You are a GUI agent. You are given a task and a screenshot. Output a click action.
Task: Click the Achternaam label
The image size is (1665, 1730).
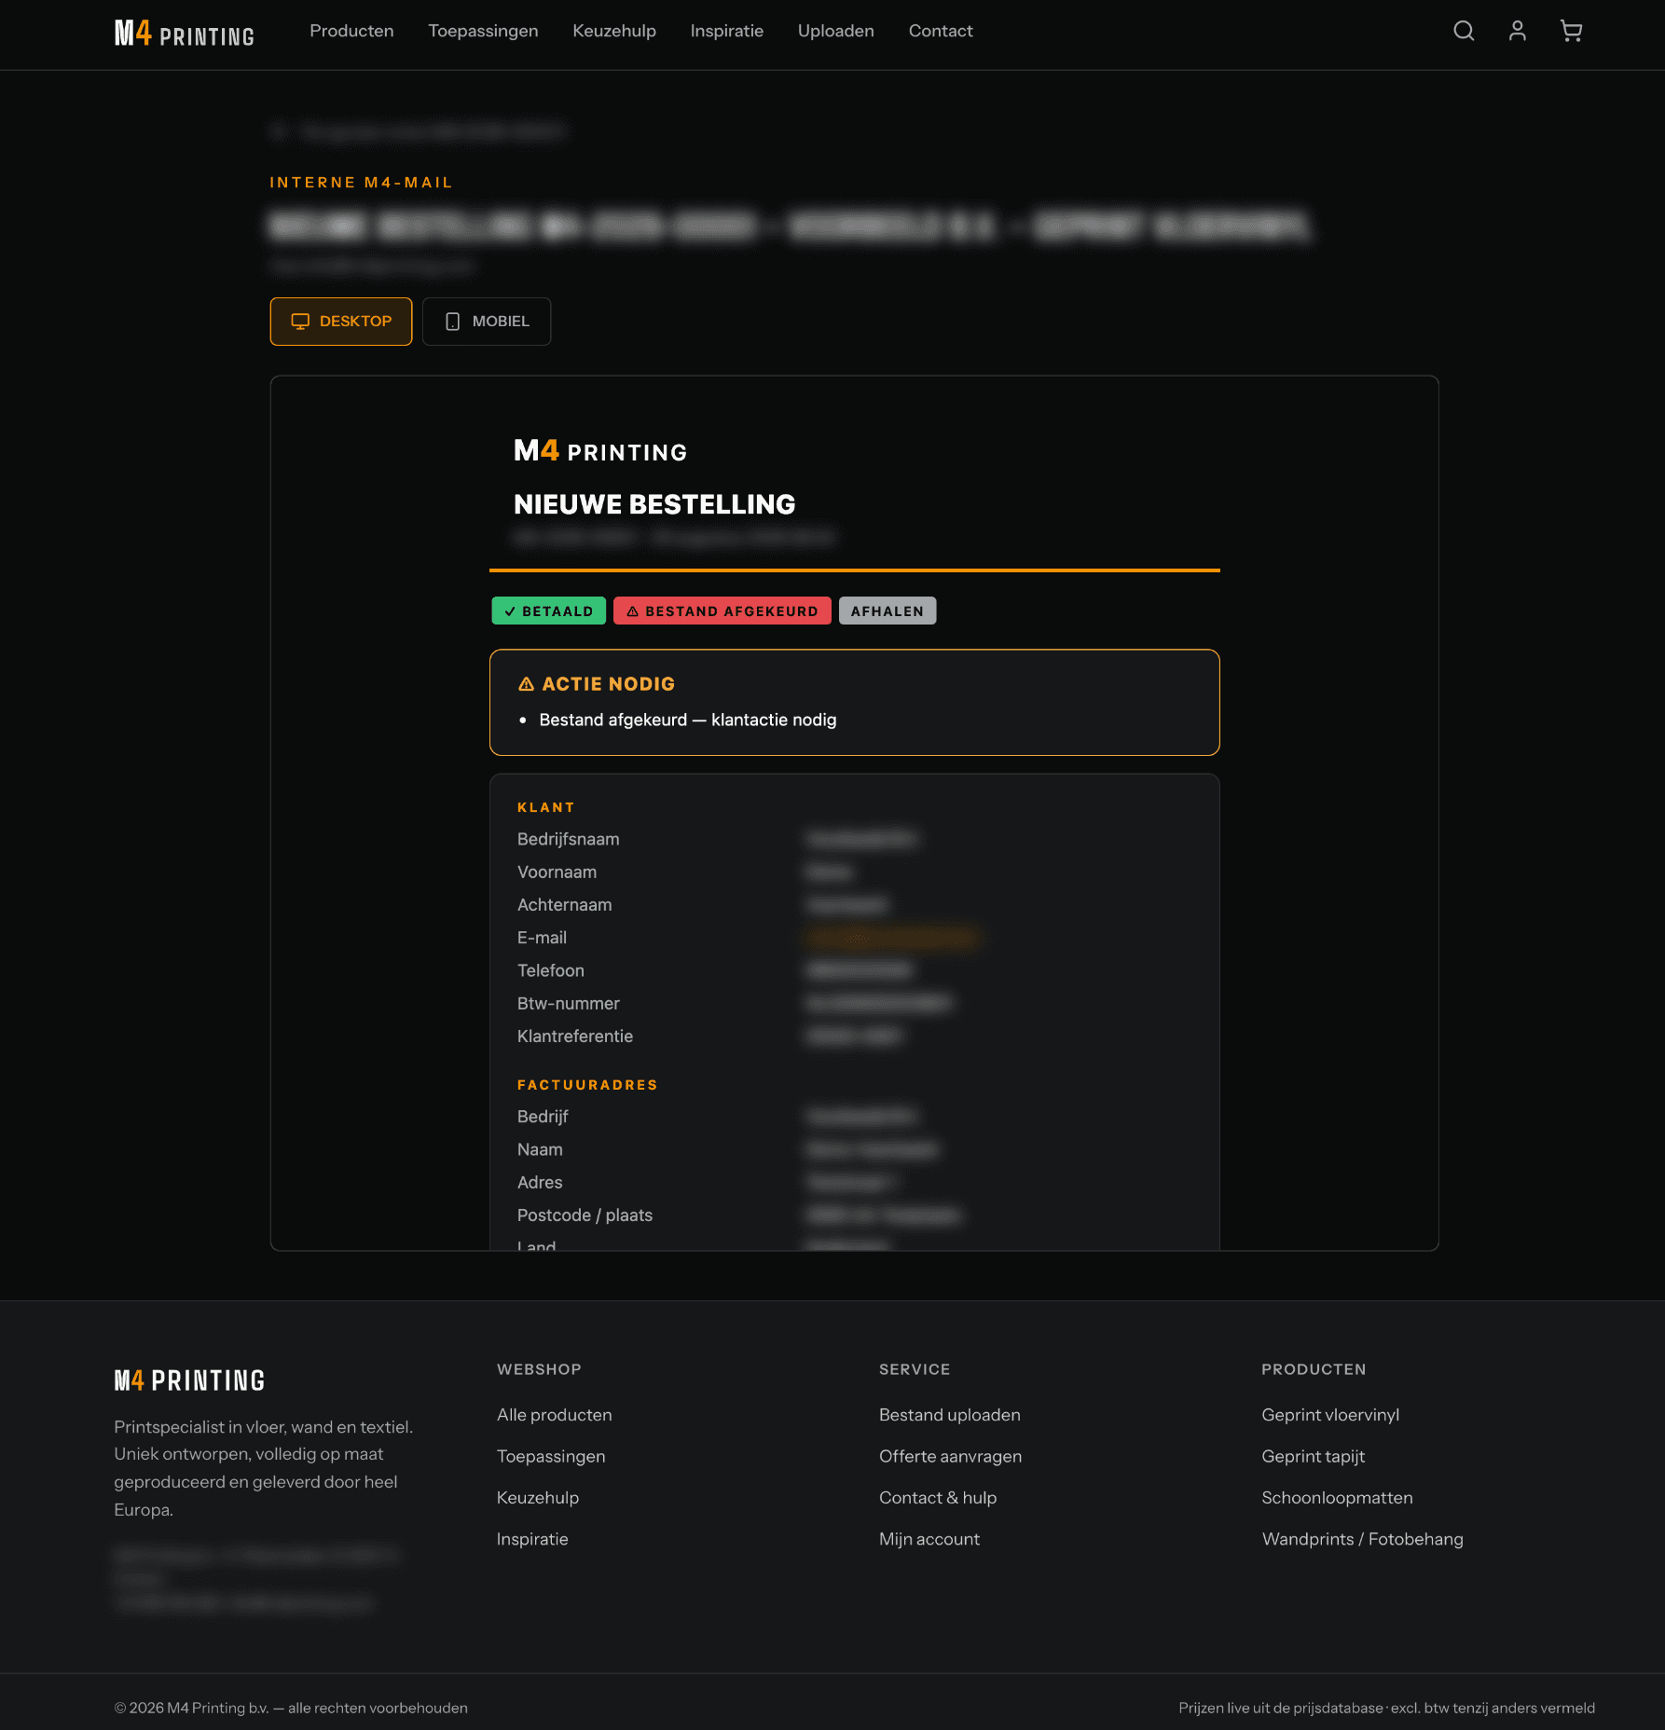(565, 905)
